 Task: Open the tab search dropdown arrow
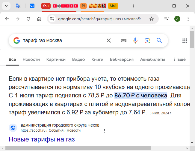(x=6, y=6)
